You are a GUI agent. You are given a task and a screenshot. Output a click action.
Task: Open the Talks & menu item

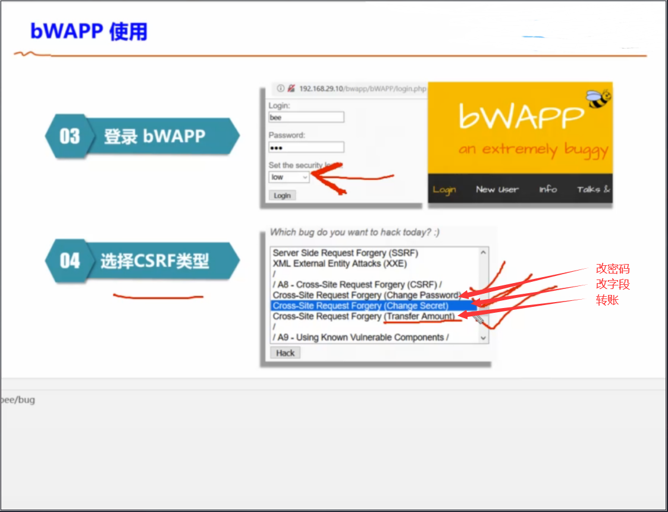pos(594,189)
